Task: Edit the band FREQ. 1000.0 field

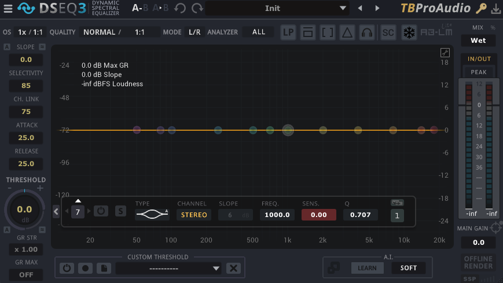Action: (277, 215)
